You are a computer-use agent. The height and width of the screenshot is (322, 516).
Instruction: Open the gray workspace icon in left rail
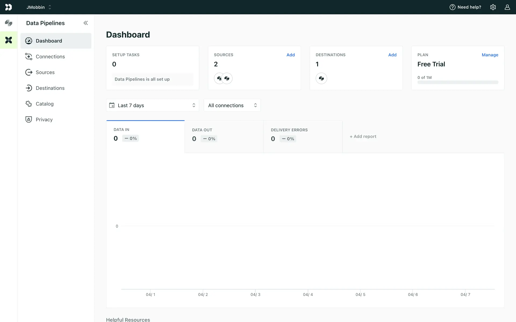click(9, 23)
